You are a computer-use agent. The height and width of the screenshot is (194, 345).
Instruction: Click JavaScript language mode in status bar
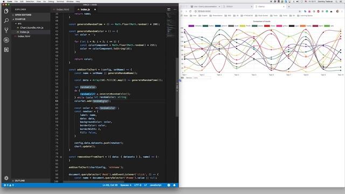(155, 185)
